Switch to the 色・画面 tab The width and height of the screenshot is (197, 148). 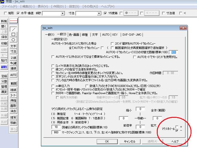coord(74,35)
